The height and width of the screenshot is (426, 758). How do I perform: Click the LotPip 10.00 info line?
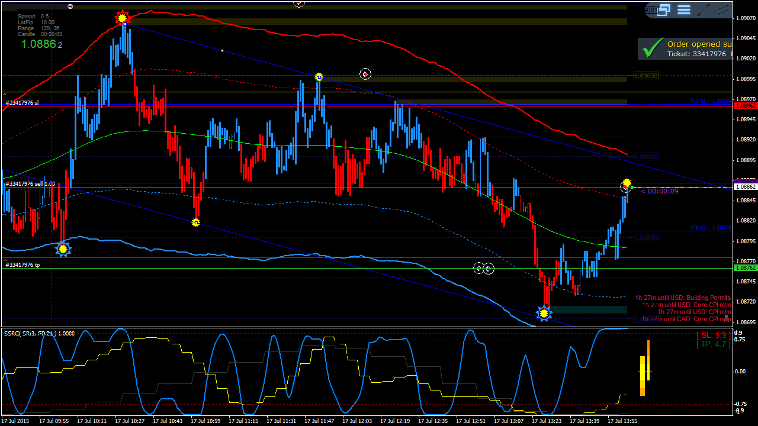[x=36, y=22]
